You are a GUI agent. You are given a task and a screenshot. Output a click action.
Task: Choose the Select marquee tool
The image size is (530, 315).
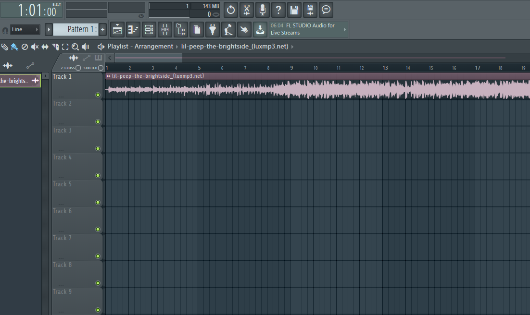[65, 47]
